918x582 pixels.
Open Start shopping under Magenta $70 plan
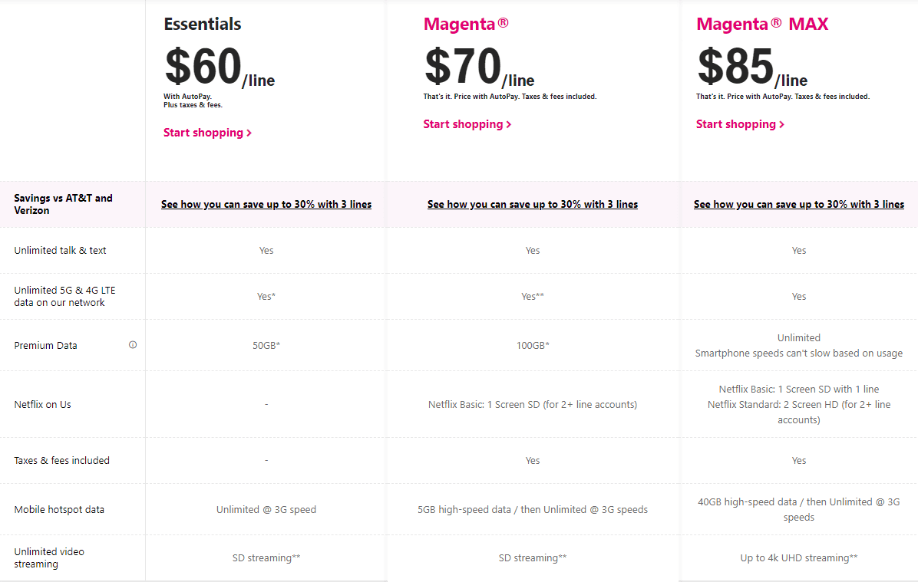(x=467, y=124)
